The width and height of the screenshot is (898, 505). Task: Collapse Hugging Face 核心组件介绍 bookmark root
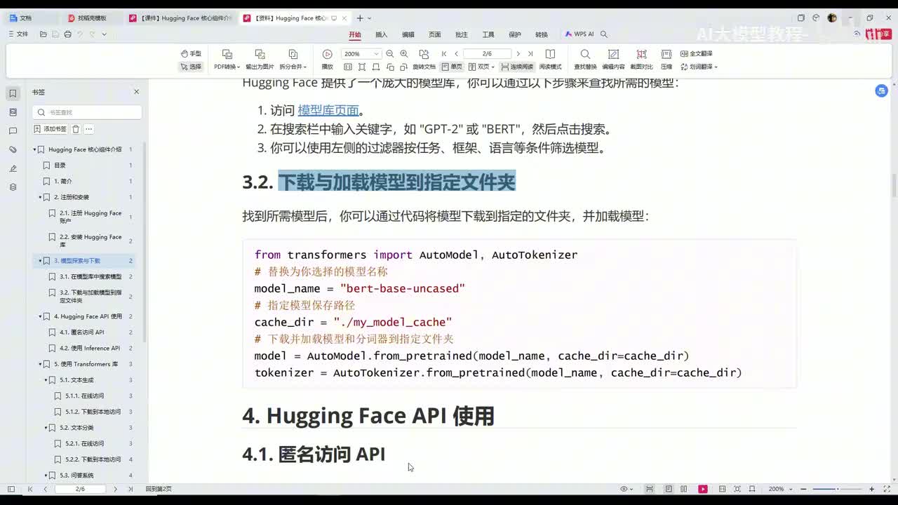(x=34, y=149)
